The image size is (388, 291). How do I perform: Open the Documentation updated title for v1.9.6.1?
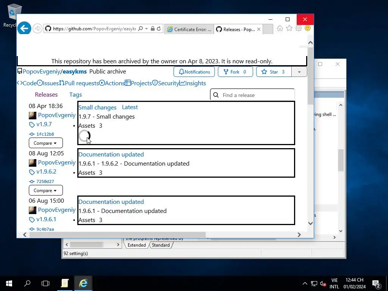coord(111,202)
